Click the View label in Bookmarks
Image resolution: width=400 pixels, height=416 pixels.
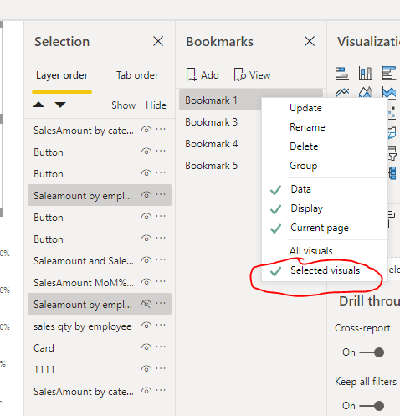(260, 75)
